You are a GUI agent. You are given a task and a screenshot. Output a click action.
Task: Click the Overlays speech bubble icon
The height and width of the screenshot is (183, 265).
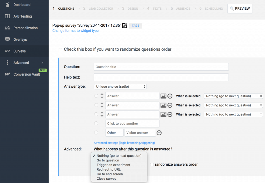(x=7, y=39)
